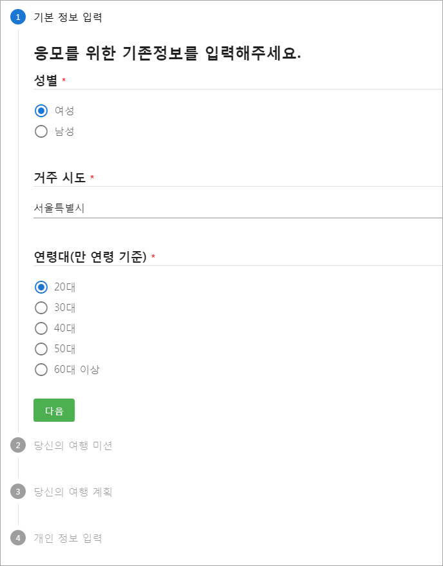
Task: Open the 기본 정보 입력 step label
Action: point(68,17)
